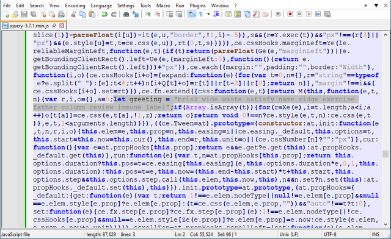
Task: Run the macro multiple times icon
Action: (318, 14)
